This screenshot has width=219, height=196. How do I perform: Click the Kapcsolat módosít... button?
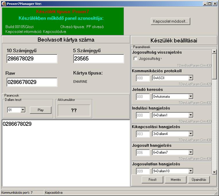coord(170,21)
